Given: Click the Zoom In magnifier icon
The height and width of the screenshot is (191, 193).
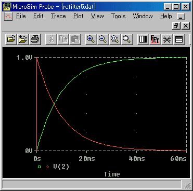Looking at the screenshot, I should pyautogui.click(x=91, y=39).
